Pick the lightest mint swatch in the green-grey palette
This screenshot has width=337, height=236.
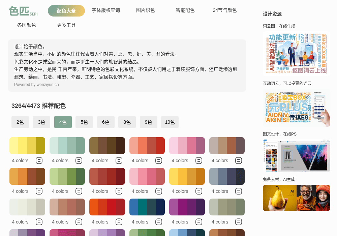[x=54, y=146]
